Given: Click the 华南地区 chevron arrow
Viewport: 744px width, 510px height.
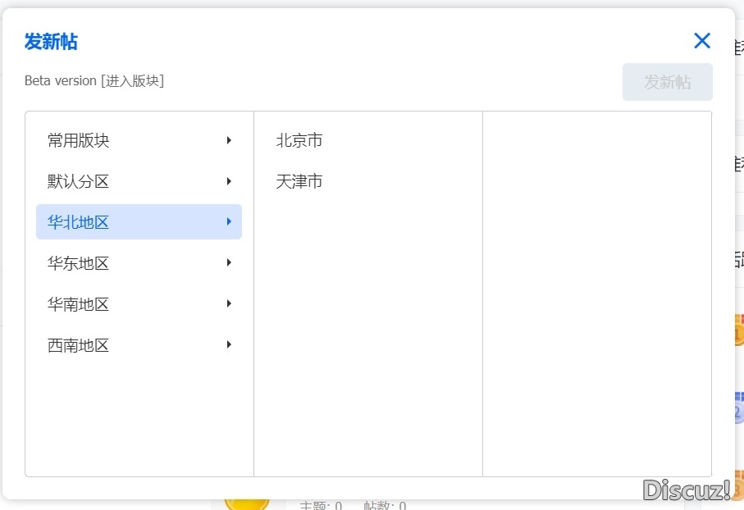Looking at the screenshot, I should click(229, 304).
